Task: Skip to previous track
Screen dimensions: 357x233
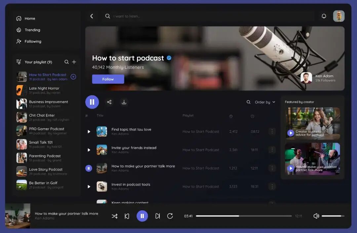Action: click(127, 216)
